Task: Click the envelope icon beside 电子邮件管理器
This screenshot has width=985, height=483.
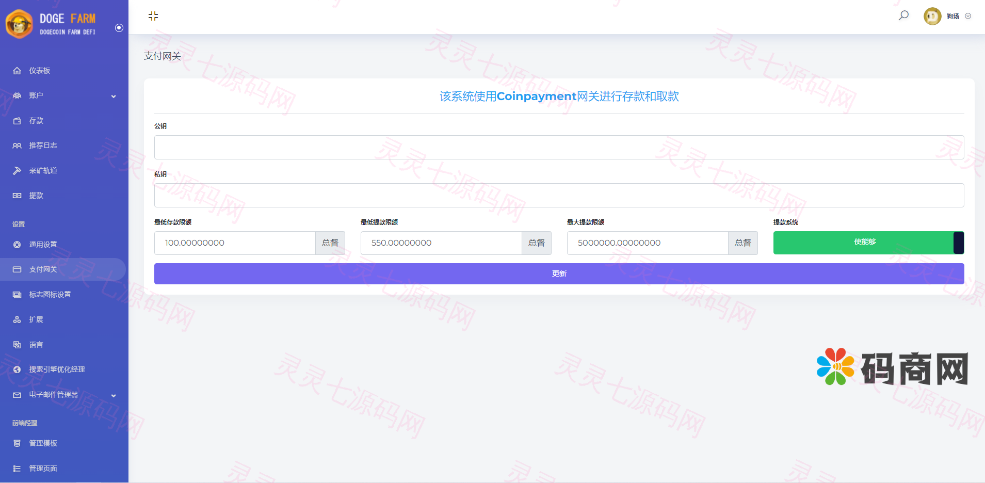Action: pos(17,395)
